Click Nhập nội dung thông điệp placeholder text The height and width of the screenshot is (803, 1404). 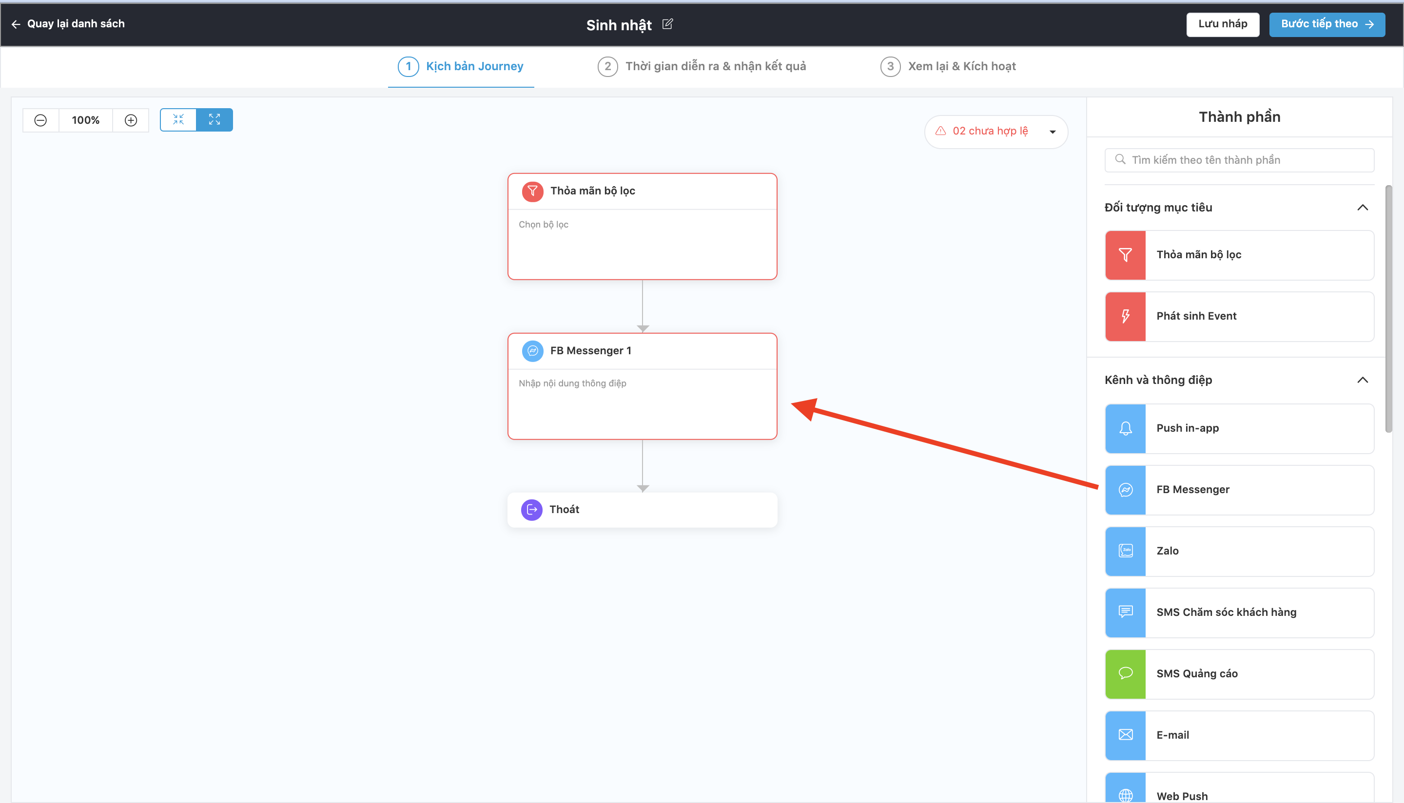point(572,383)
